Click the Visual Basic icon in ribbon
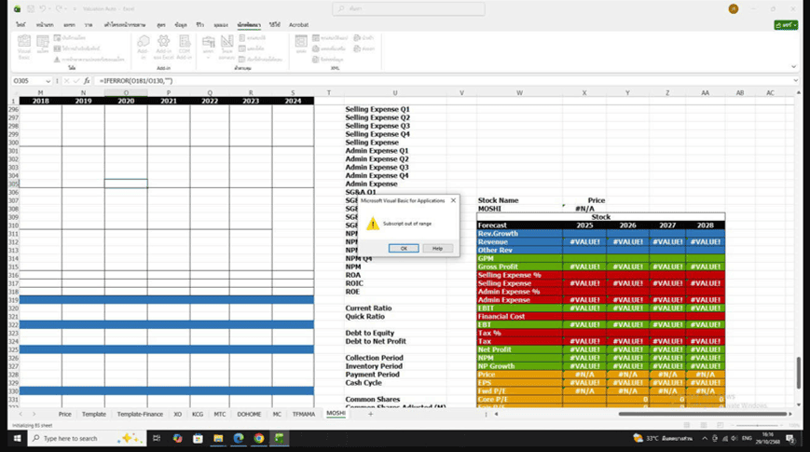 point(24,45)
